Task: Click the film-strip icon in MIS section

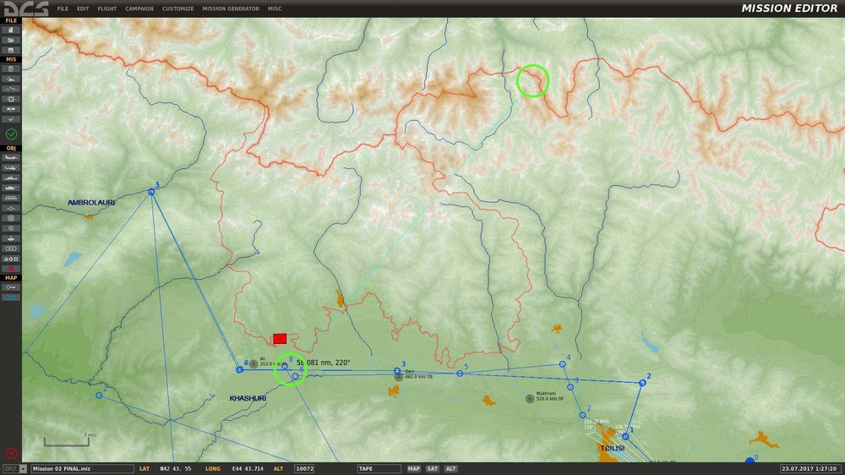Action: (x=11, y=109)
